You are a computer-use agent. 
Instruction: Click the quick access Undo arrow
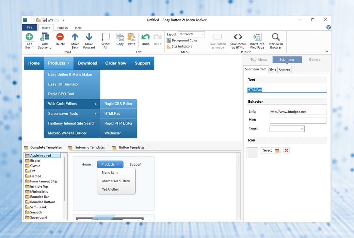pos(51,20)
